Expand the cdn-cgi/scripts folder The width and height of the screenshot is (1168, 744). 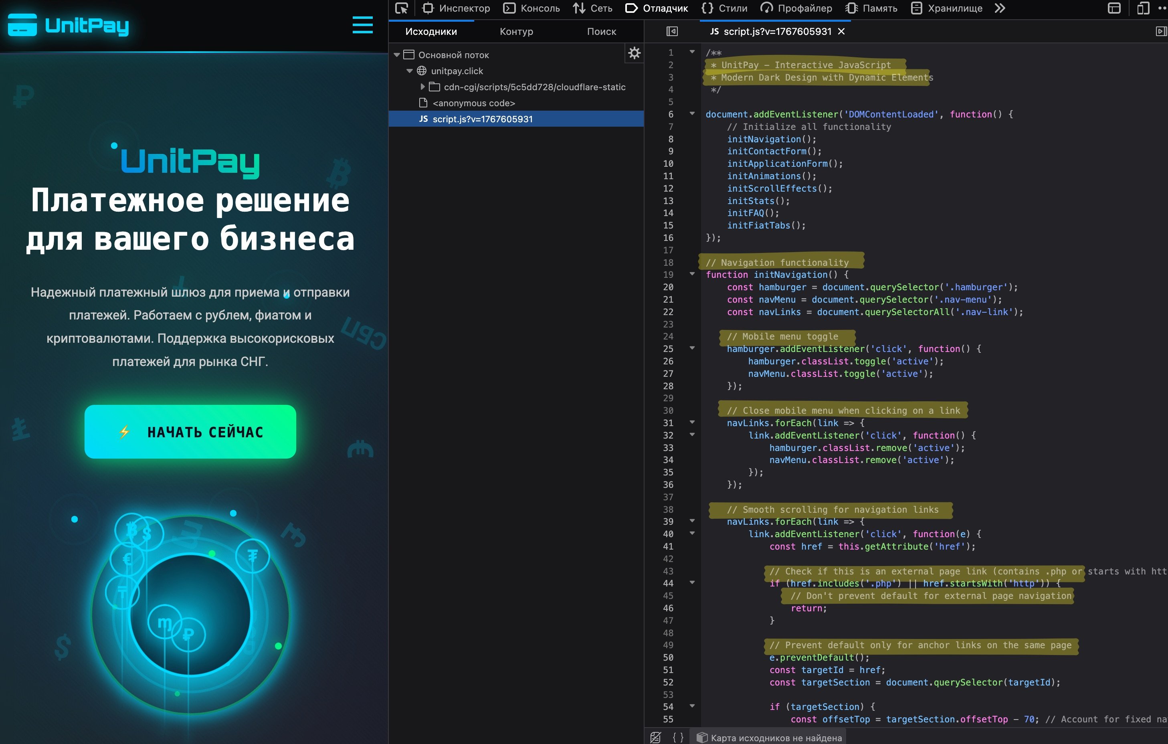pos(422,87)
